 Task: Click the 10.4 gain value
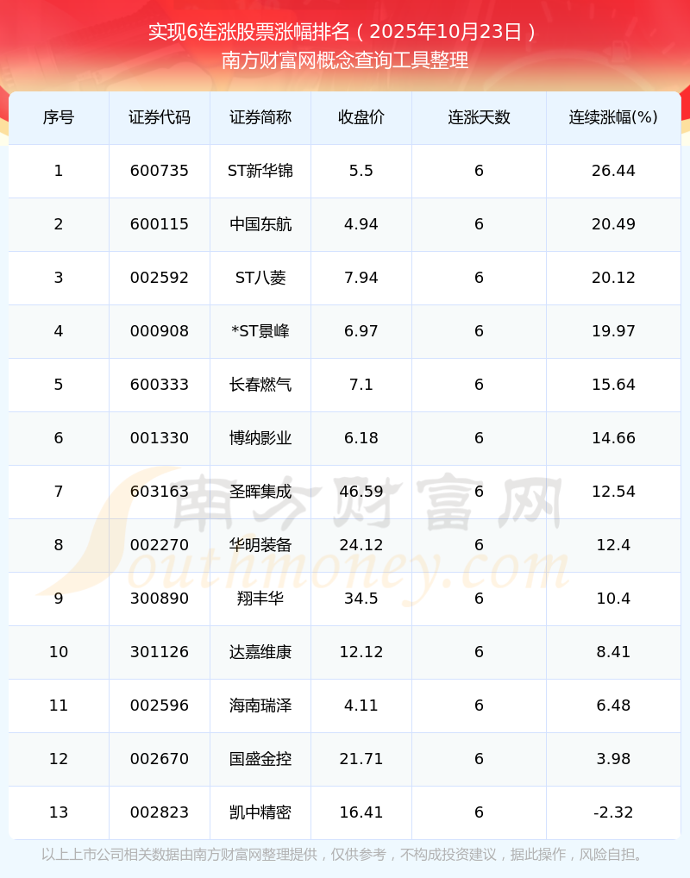point(613,599)
